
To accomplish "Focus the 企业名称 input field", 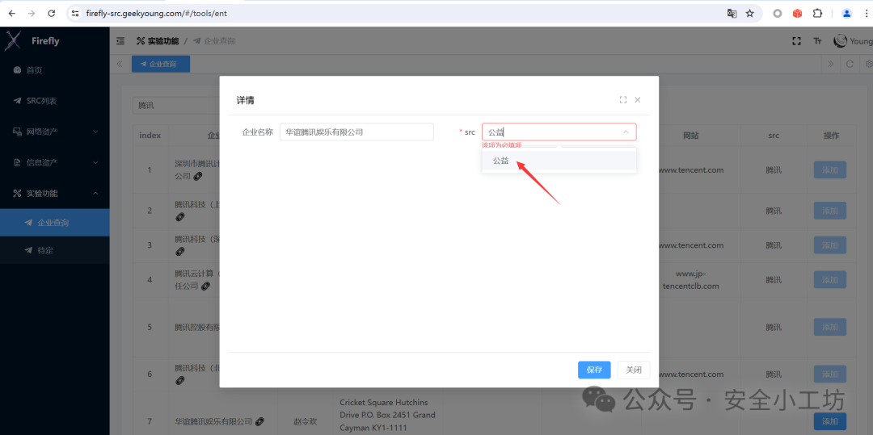I will [356, 132].
